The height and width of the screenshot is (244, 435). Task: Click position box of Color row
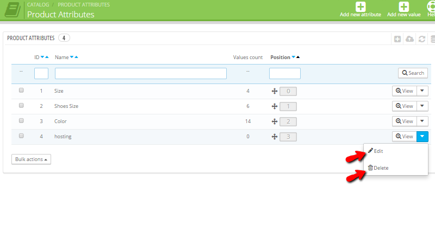(288, 121)
